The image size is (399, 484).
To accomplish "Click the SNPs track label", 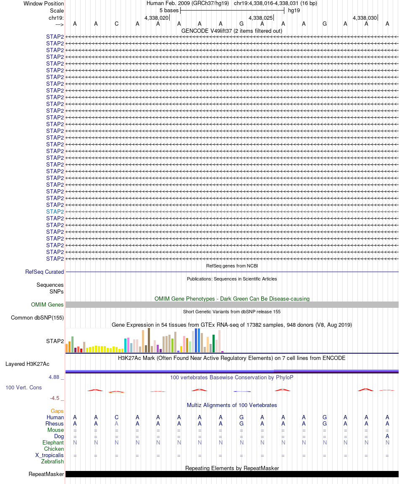I will tap(56, 291).
